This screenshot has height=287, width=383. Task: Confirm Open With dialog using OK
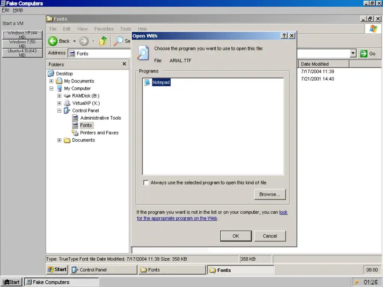tap(236, 236)
